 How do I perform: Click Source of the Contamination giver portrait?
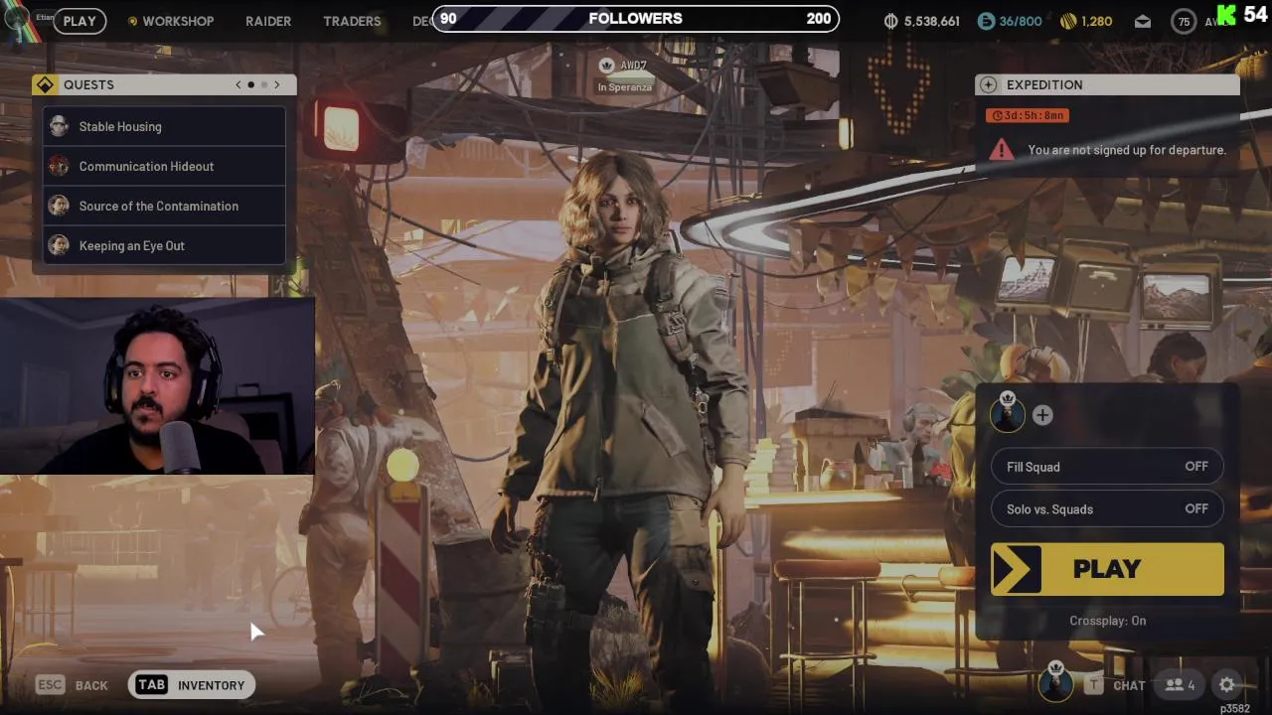[x=59, y=206]
